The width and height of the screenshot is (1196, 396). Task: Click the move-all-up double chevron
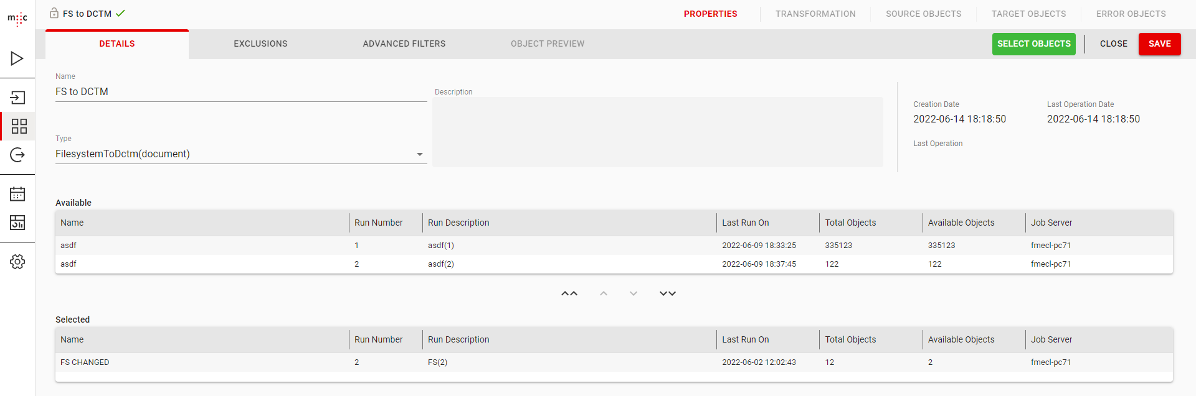click(569, 293)
